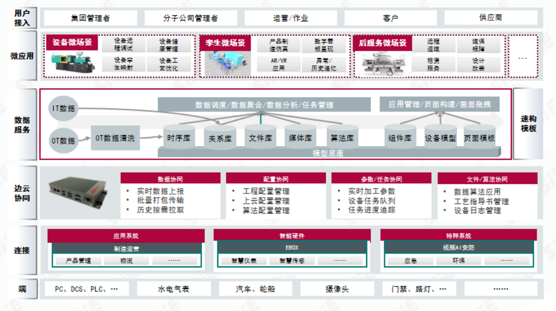The height and width of the screenshot is (311, 556).
Task: Click the IT数据 circle node
Action: [63, 108]
